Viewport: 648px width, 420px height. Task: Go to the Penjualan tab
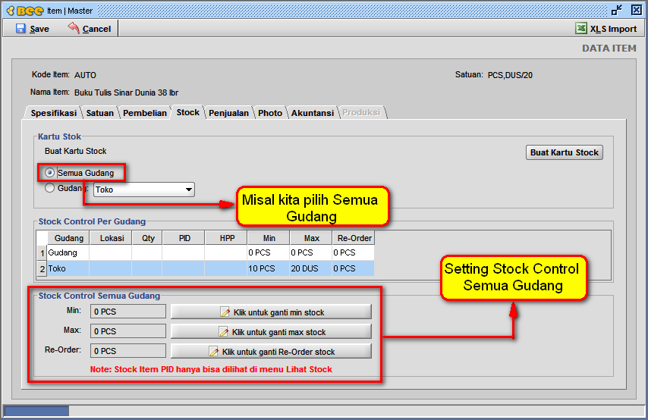(x=228, y=113)
